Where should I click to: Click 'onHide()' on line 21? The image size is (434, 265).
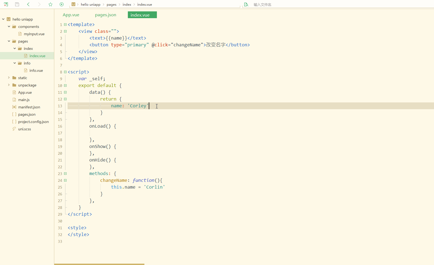[x=100, y=160]
